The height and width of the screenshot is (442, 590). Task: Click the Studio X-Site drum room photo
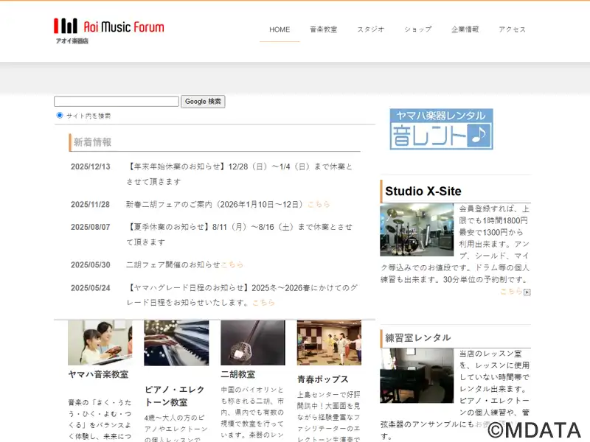click(x=406, y=230)
